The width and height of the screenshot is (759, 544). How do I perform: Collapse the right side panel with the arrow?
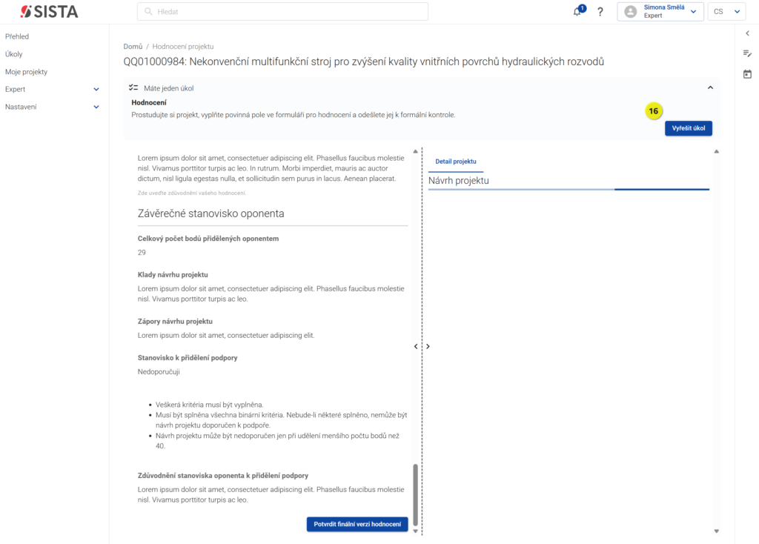pyautogui.click(x=747, y=33)
